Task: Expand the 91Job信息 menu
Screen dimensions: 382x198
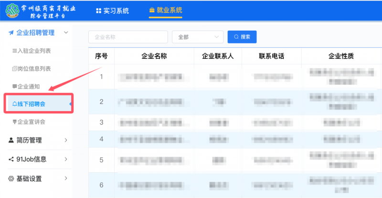Action: (39, 159)
